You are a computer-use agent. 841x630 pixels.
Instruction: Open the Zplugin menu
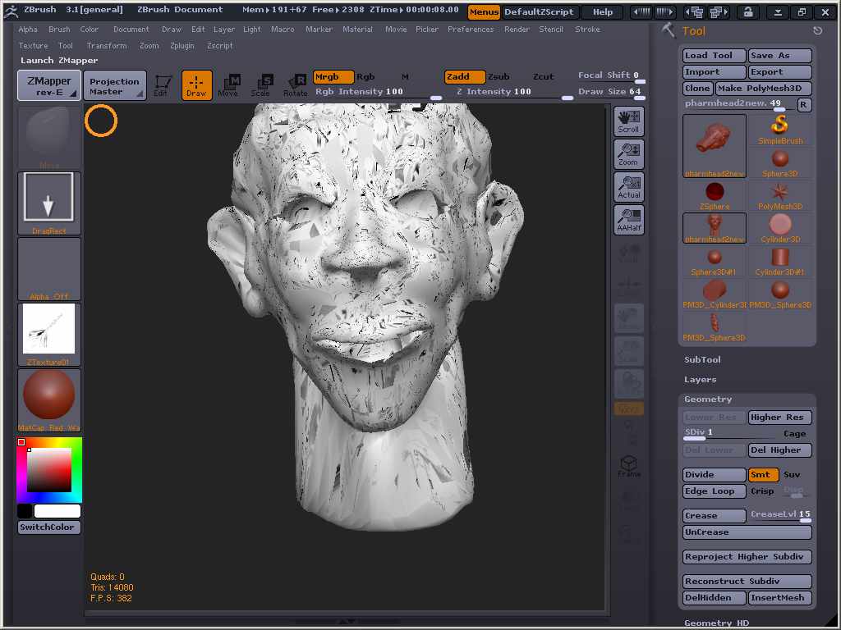click(x=182, y=45)
